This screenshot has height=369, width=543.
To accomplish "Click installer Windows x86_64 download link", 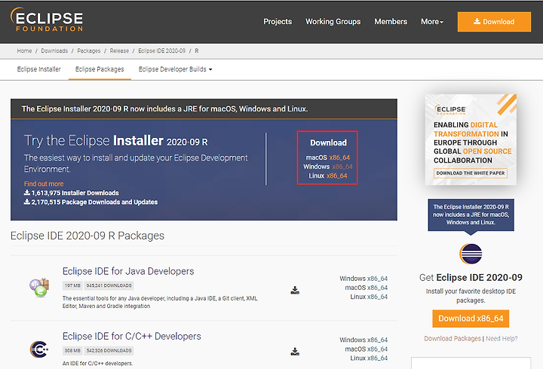I will [x=342, y=166].
